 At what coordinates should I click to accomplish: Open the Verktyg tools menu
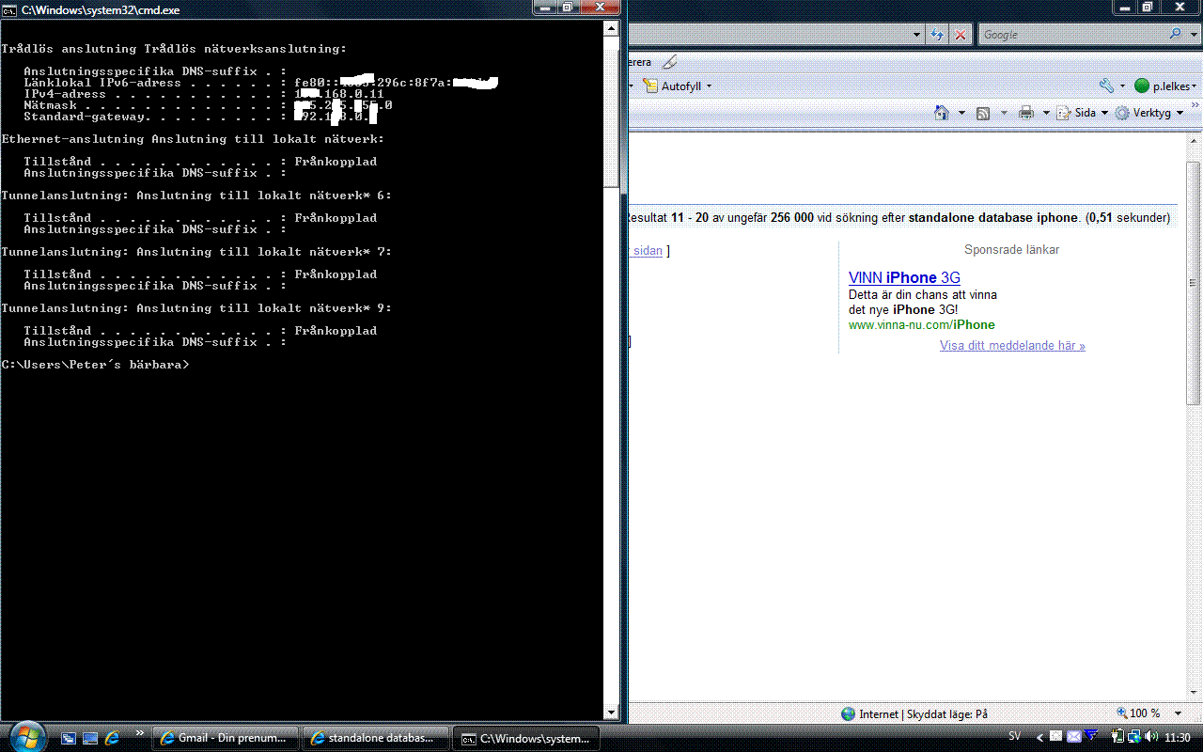1149,113
